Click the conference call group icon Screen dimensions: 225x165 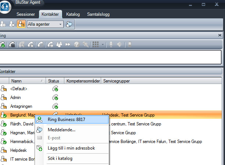59,44
